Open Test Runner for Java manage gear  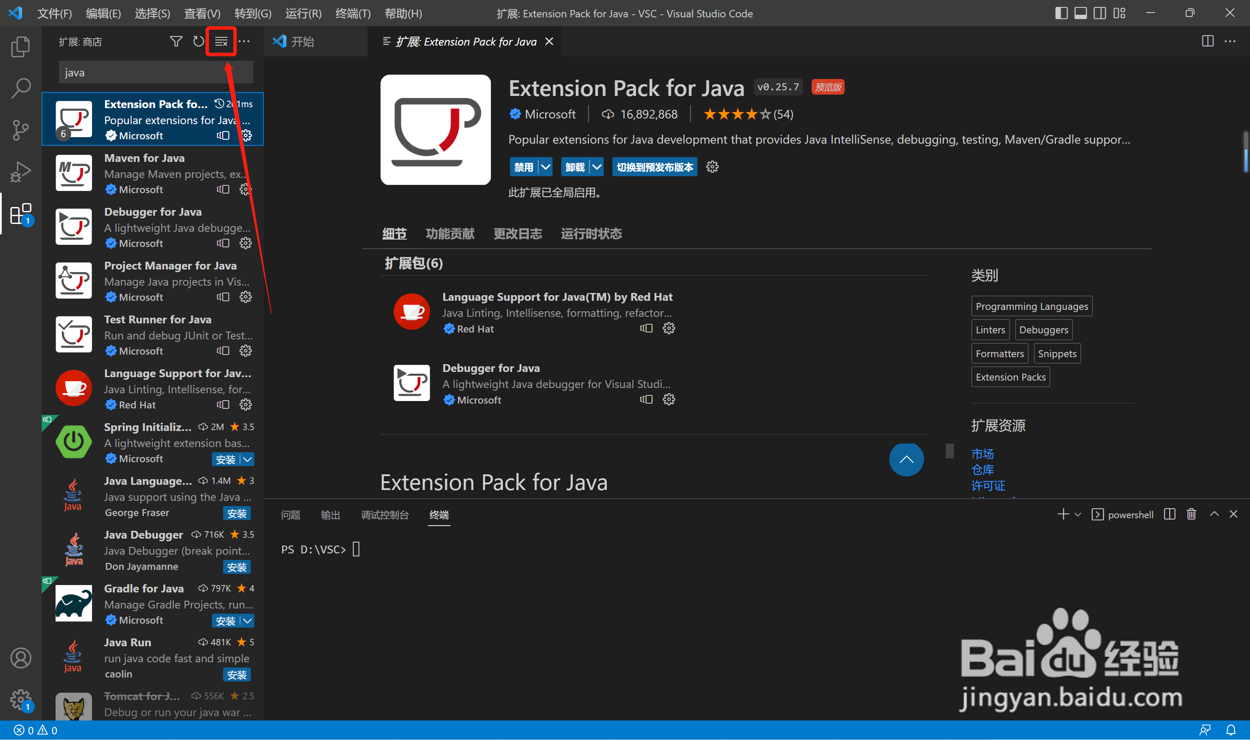pyautogui.click(x=245, y=351)
